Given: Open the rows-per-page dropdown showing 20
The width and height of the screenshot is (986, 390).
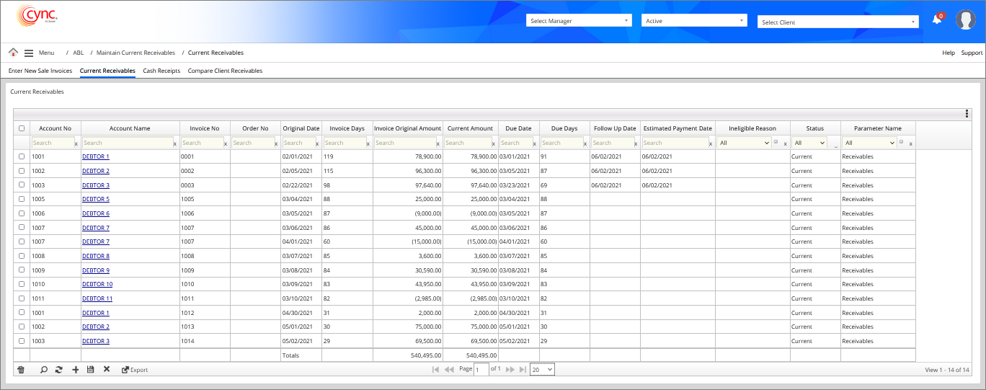Looking at the screenshot, I should coord(542,369).
